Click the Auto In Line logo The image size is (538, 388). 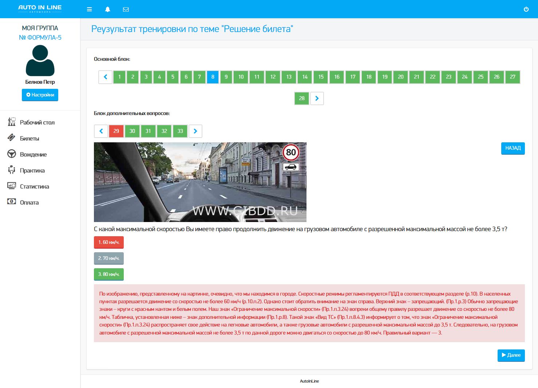click(40, 9)
